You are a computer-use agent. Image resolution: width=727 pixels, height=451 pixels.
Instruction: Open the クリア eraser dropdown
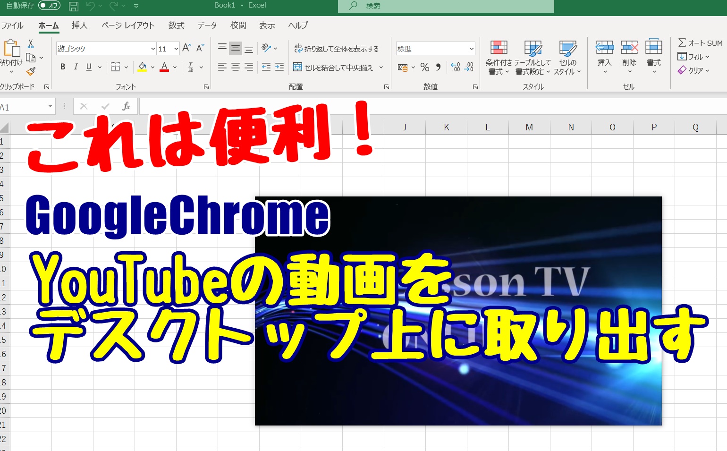click(693, 70)
